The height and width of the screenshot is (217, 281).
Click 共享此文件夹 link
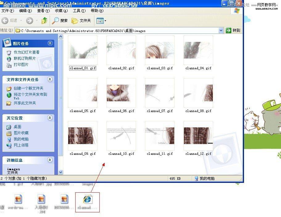25,103
